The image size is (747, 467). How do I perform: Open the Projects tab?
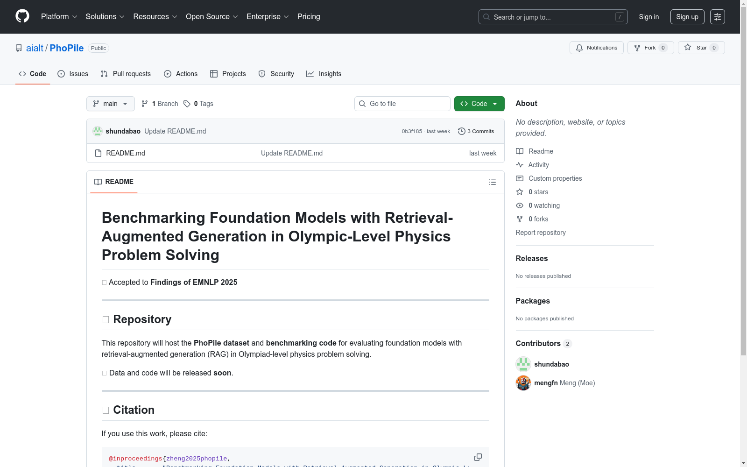pyautogui.click(x=228, y=74)
